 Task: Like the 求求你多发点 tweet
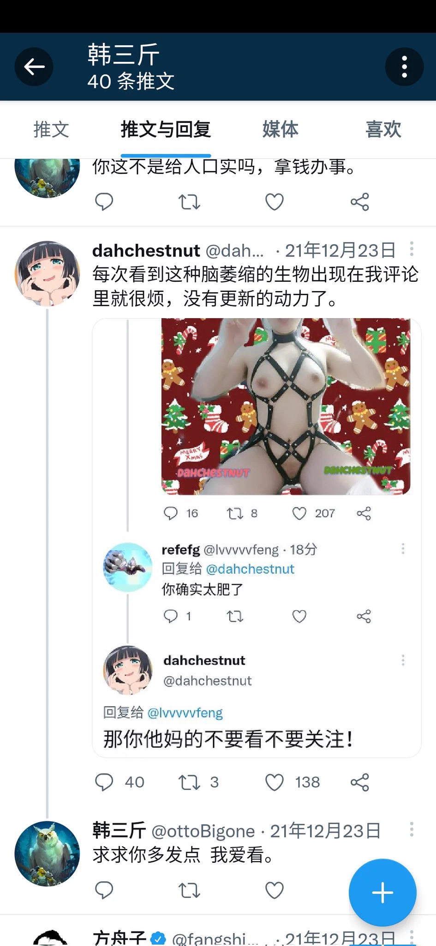[x=275, y=890]
